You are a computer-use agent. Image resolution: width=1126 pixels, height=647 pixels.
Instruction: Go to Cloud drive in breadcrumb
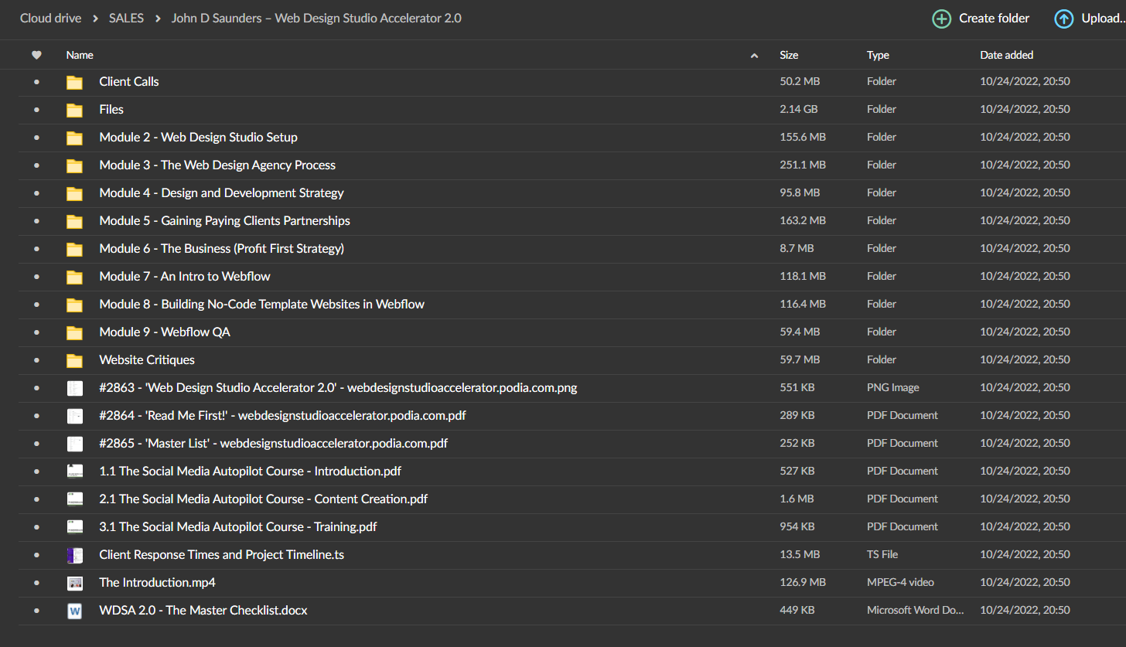50,18
